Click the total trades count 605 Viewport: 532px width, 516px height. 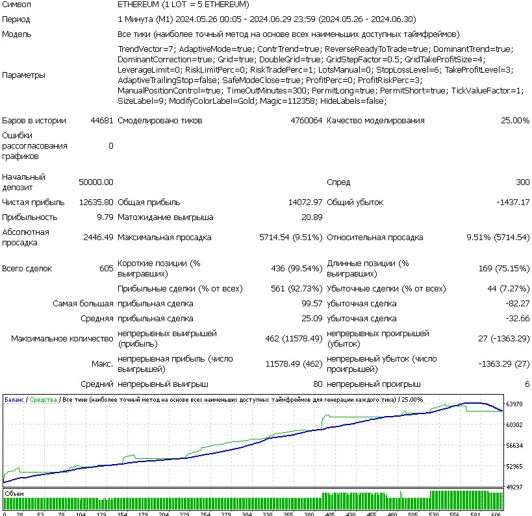[106, 268]
